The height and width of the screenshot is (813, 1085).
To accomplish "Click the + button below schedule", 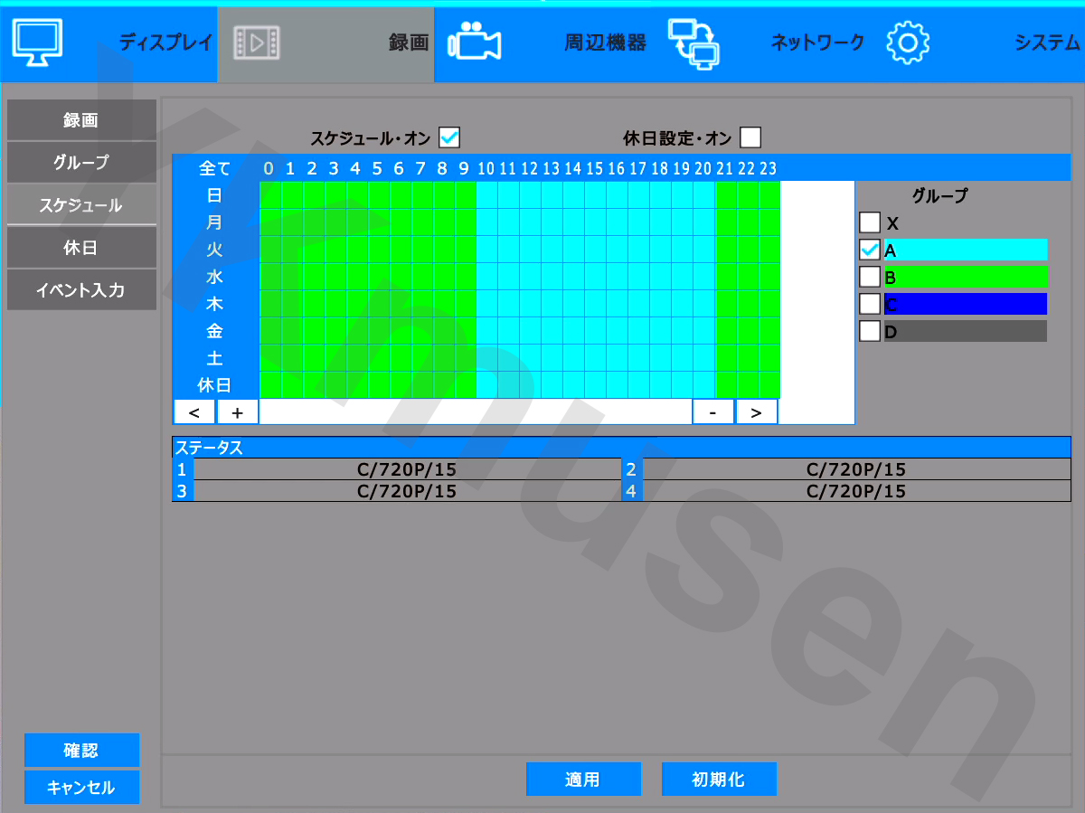I will (238, 412).
